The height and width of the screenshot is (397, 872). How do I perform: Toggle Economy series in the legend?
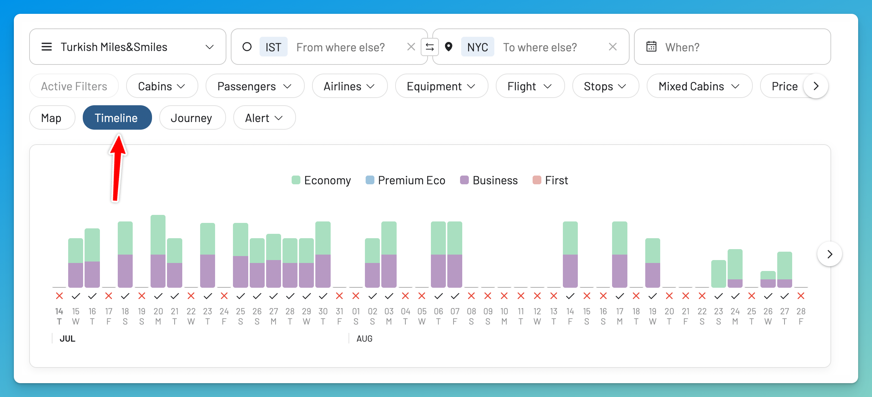(x=321, y=180)
